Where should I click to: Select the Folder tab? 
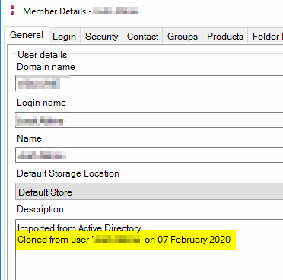coord(266,37)
